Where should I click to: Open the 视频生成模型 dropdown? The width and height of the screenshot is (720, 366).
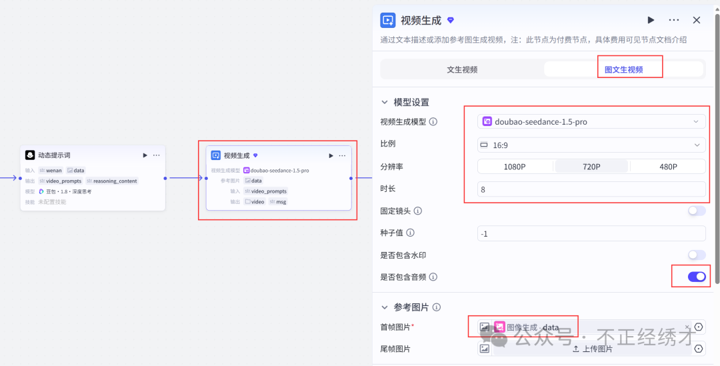coord(591,122)
